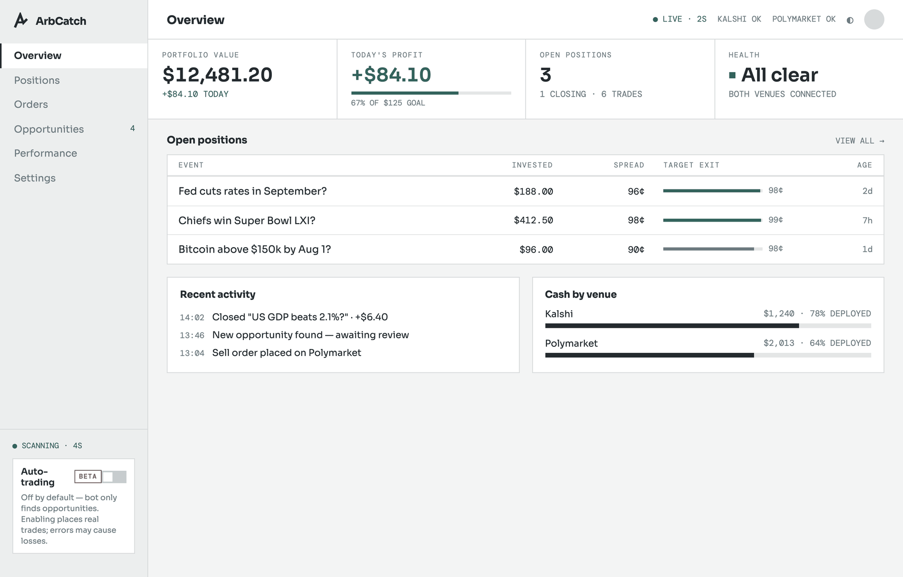Sort by the INVESTED column header
Image resolution: width=903 pixels, height=577 pixels.
tap(532, 165)
